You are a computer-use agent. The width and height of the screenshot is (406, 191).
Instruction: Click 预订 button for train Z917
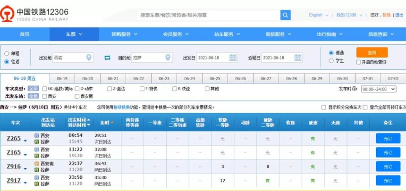[388, 180]
